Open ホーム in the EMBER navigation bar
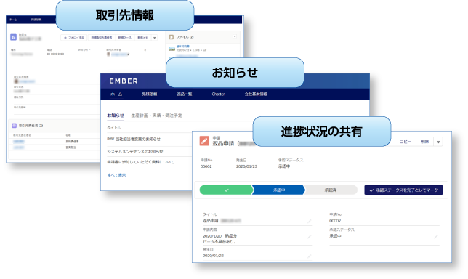This screenshot has height=279, width=468. click(x=116, y=94)
